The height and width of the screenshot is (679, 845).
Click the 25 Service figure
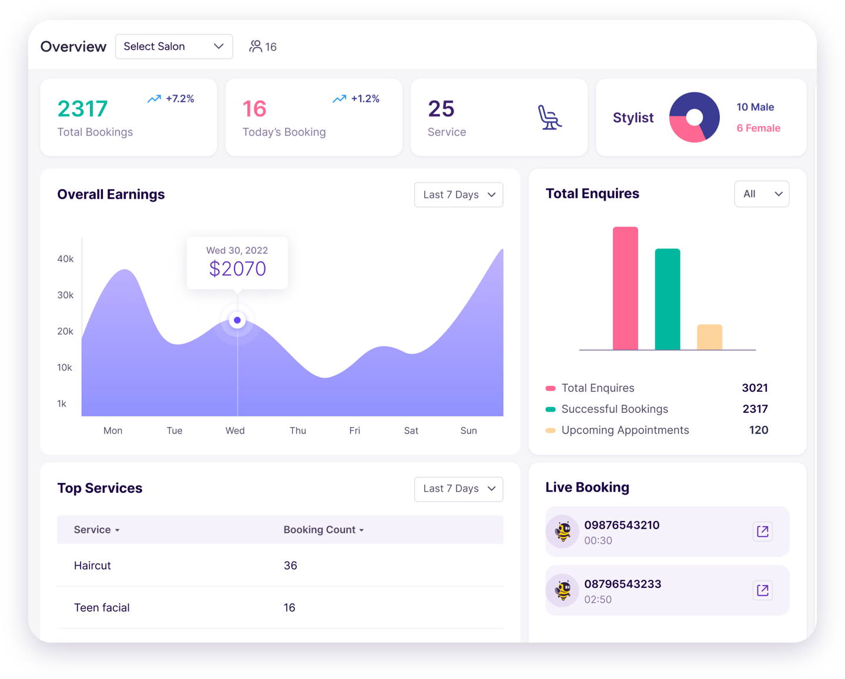[x=441, y=109]
